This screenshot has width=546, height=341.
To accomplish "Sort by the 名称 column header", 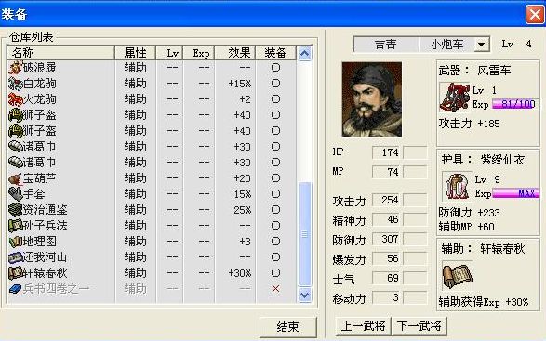I will click(61, 53).
